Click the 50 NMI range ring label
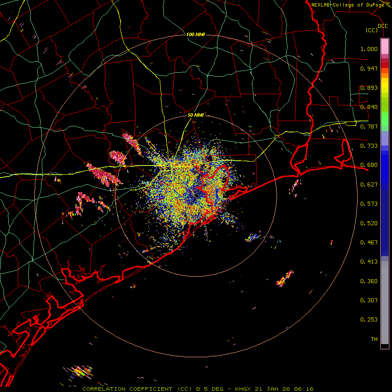This screenshot has width=392, height=392. click(196, 115)
